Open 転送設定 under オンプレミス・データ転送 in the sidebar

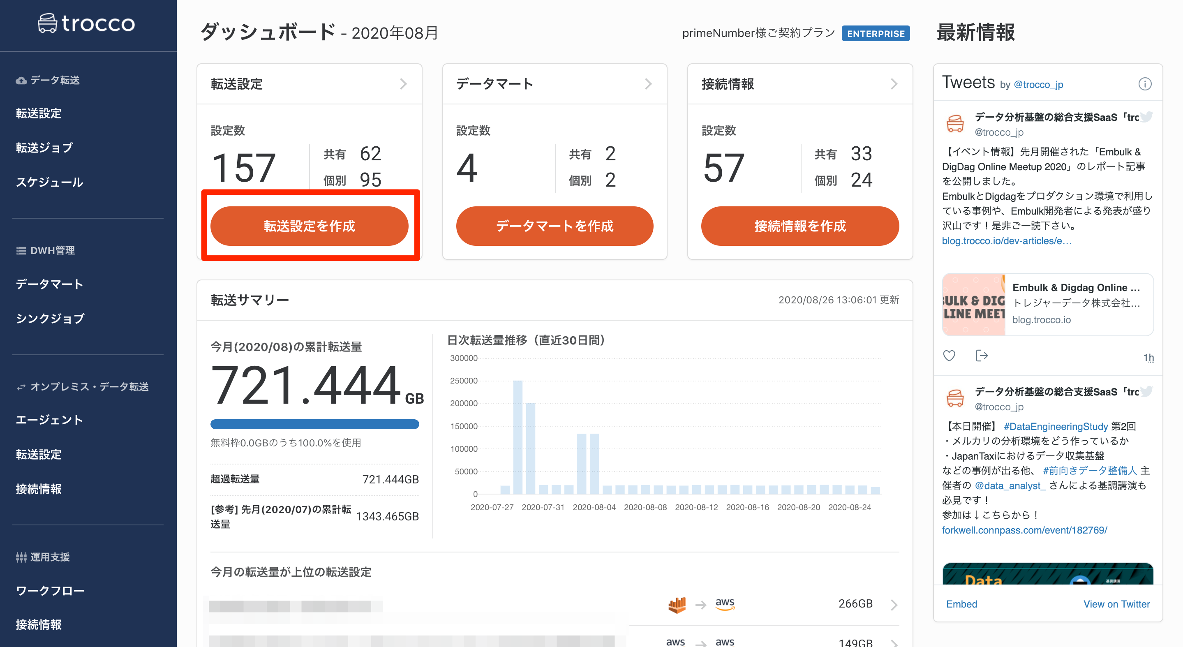pyautogui.click(x=39, y=455)
